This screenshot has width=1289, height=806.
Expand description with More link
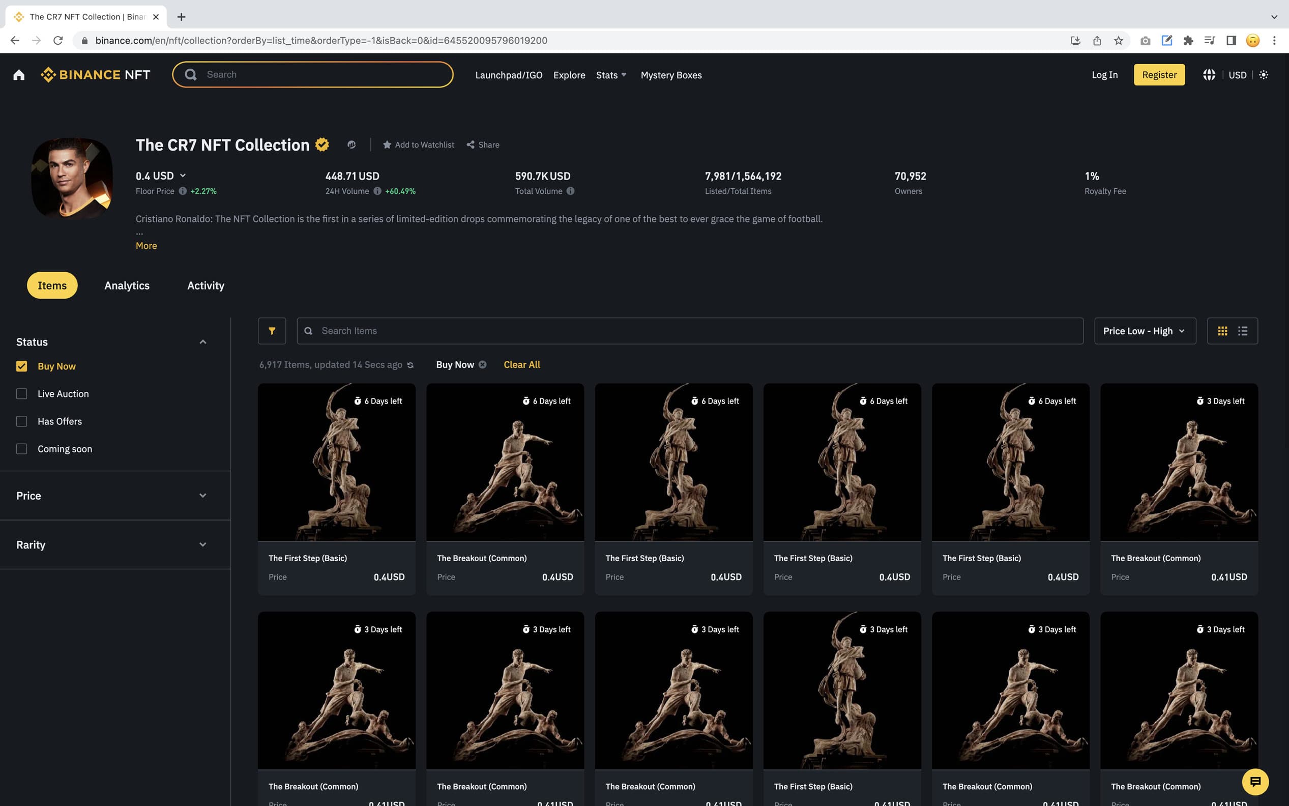tap(146, 246)
